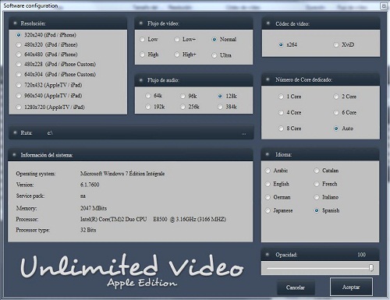Image resolution: width=390 pixels, height=300 pixels.
Task: Choose 128k audio bitrate
Action: point(220,96)
